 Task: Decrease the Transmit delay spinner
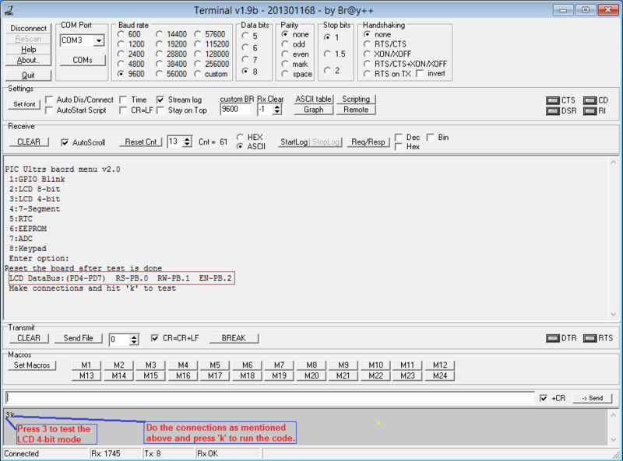(x=134, y=343)
